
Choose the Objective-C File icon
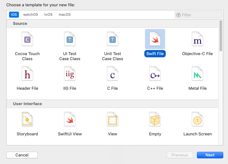click(197, 39)
